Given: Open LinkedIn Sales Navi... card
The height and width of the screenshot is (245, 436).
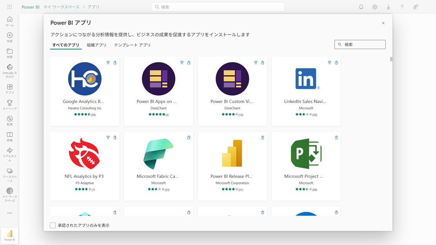Looking at the screenshot, I should 306,91.
